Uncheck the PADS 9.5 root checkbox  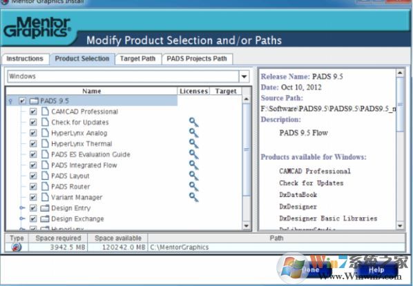click(22, 101)
